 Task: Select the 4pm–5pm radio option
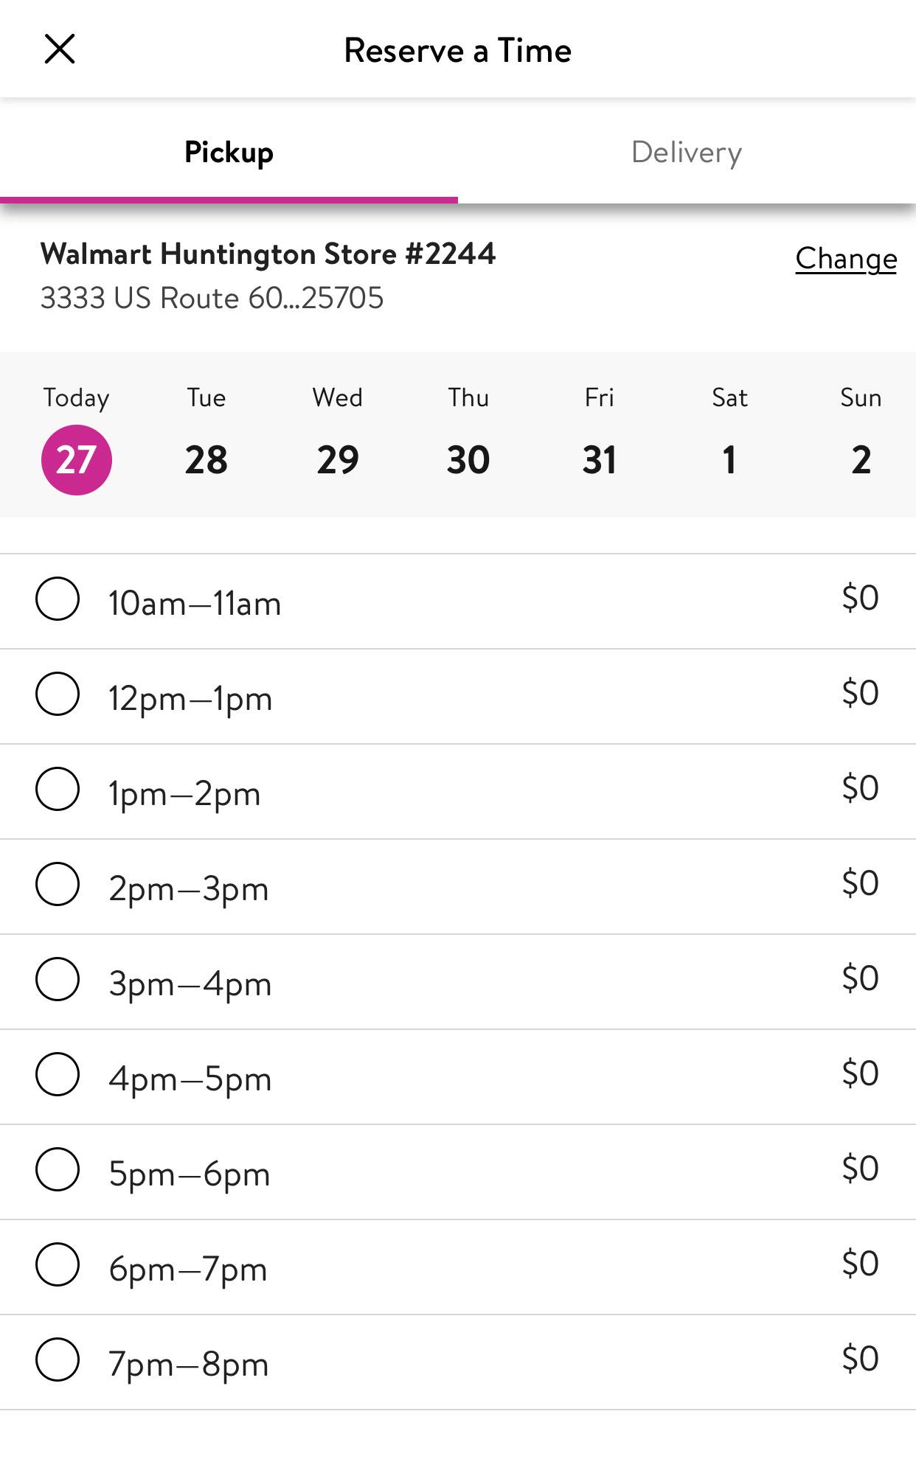[58, 1074]
